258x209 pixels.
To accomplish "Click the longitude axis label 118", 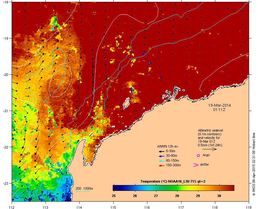I will click(215, 207).
